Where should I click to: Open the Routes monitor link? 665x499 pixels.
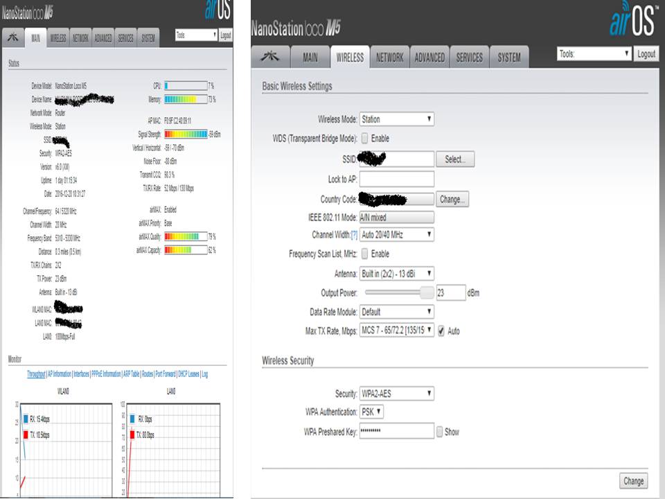(147, 374)
